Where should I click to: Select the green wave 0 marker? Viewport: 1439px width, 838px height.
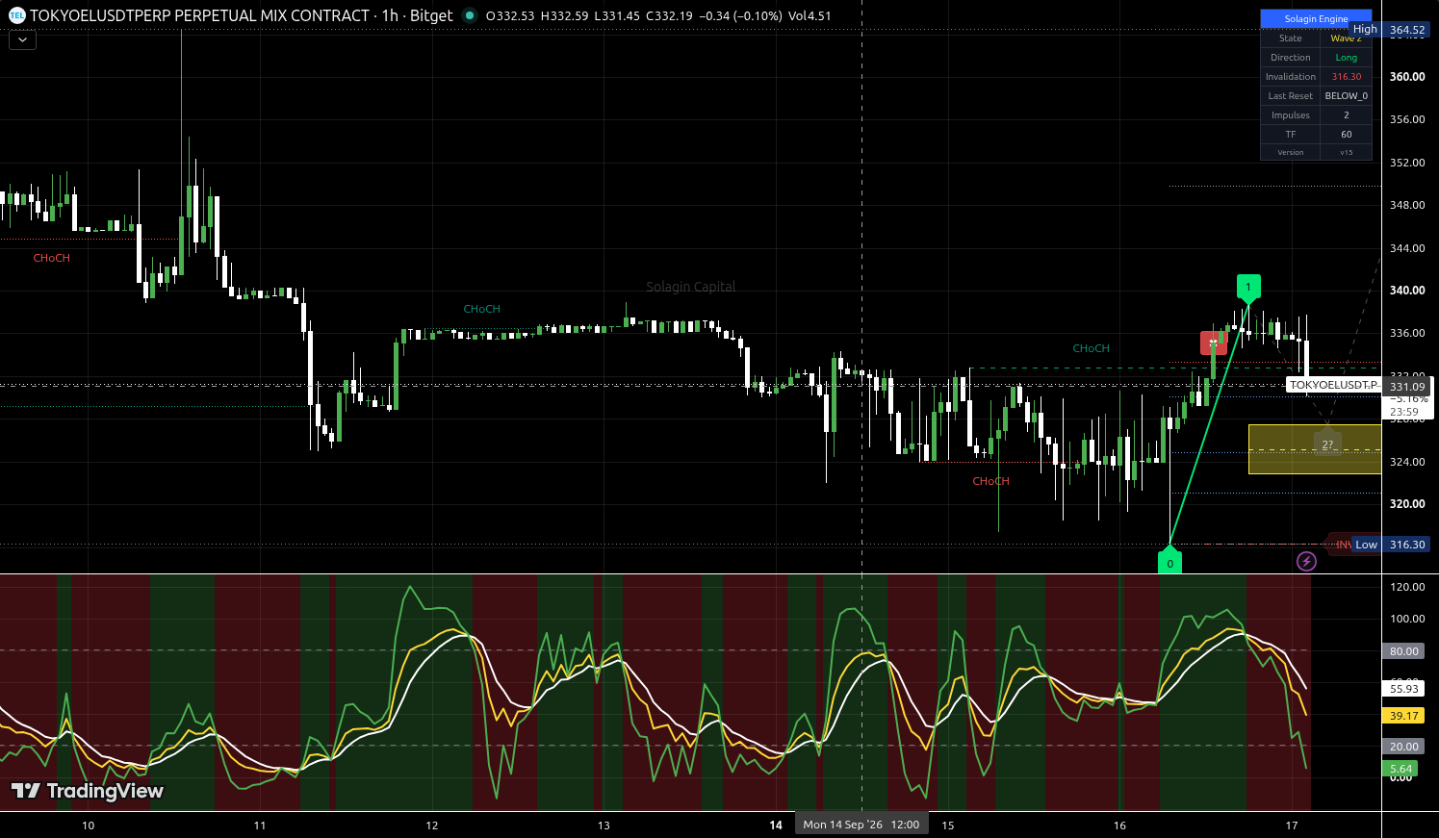[1169, 562]
